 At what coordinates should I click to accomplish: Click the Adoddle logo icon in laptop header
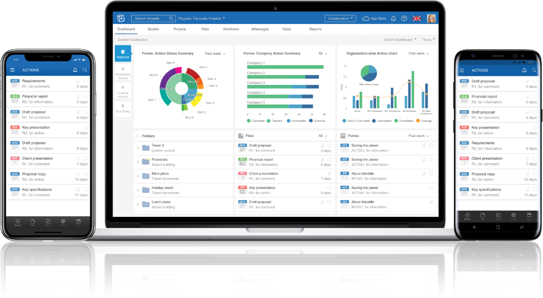(x=120, y=18)
